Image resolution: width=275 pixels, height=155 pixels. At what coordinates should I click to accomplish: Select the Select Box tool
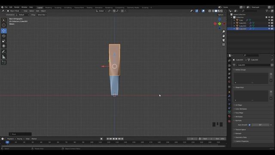(x=4, y=20)
